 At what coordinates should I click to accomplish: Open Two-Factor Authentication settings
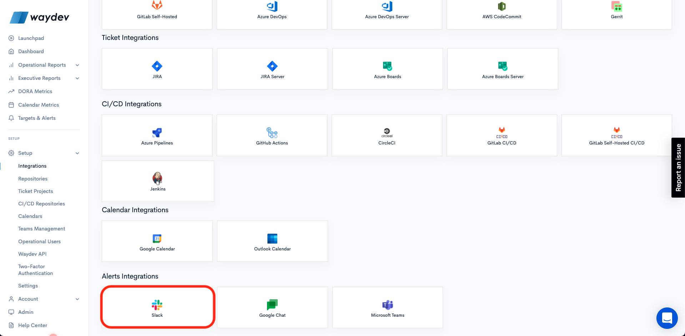[x=36, y=270]
